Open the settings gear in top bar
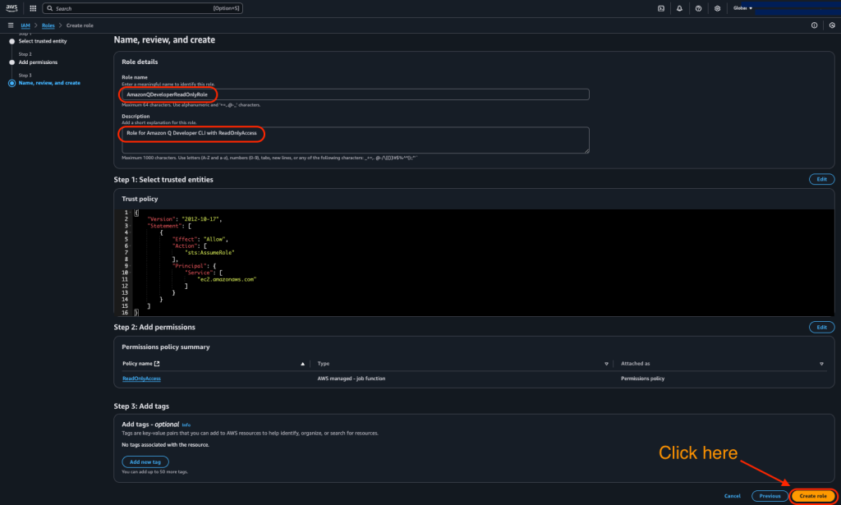 717,8
